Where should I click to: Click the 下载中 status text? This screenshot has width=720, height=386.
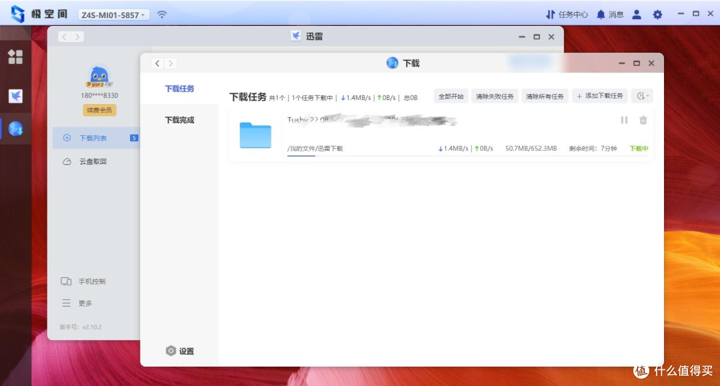coord(639,149)
